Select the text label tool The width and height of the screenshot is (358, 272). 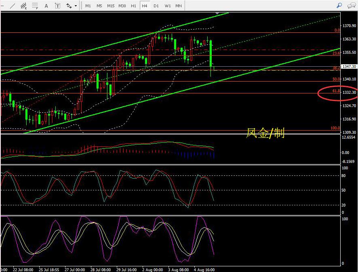(57, 6)
